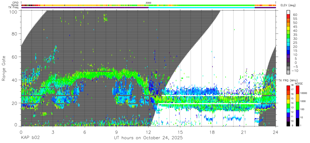Viewport: 310px width, 143px height.
Task: Click the 40 tick on the Range Gate axis
Action: tap(15, 80)
